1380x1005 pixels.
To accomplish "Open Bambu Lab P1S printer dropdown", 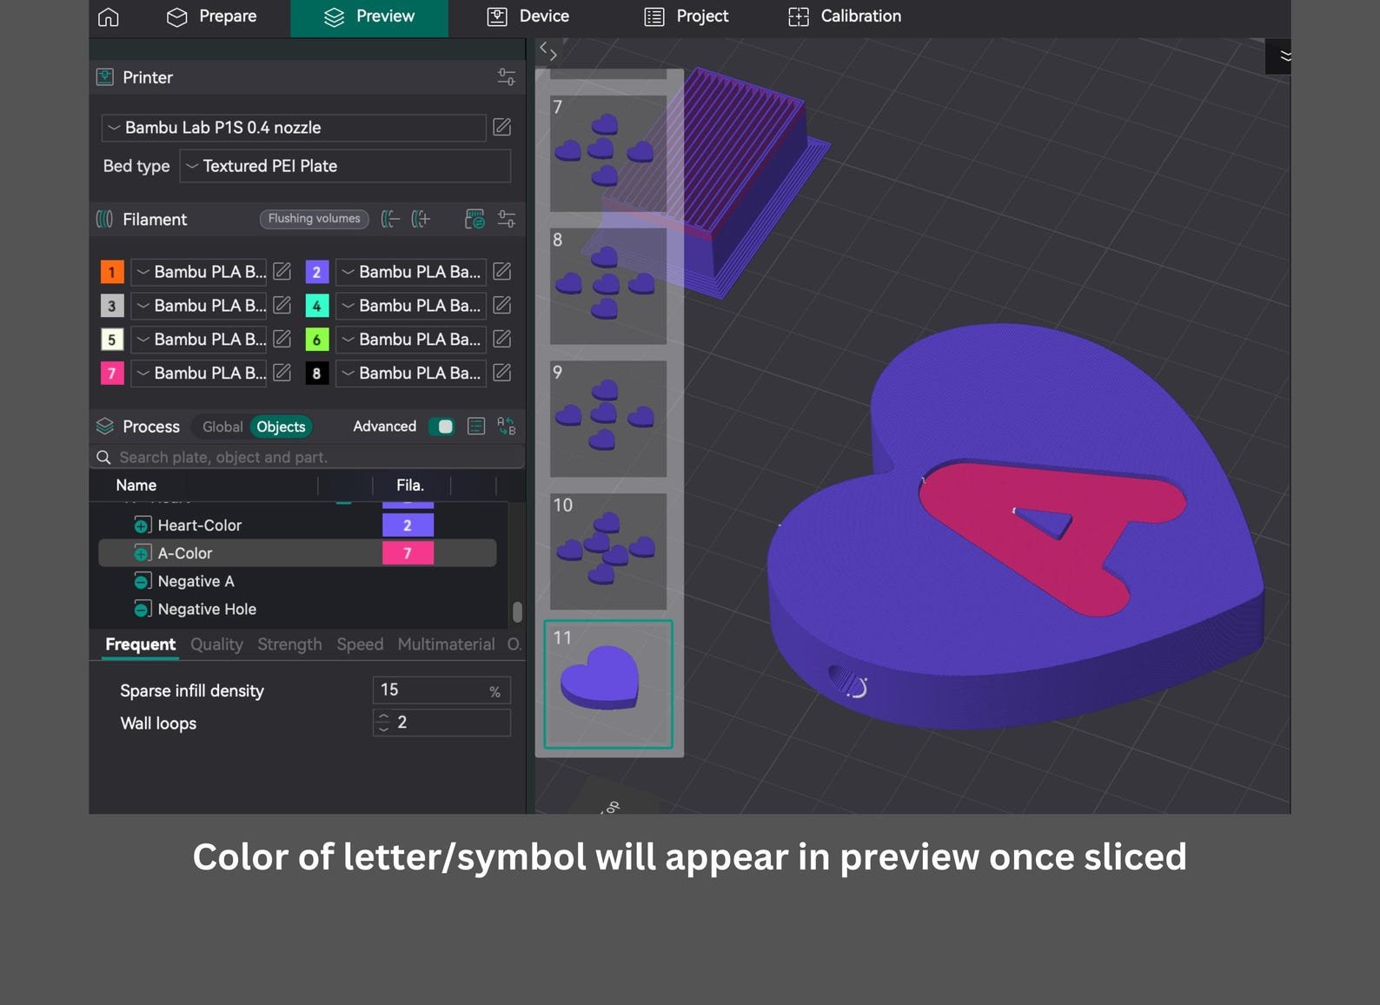I will 294,128.
